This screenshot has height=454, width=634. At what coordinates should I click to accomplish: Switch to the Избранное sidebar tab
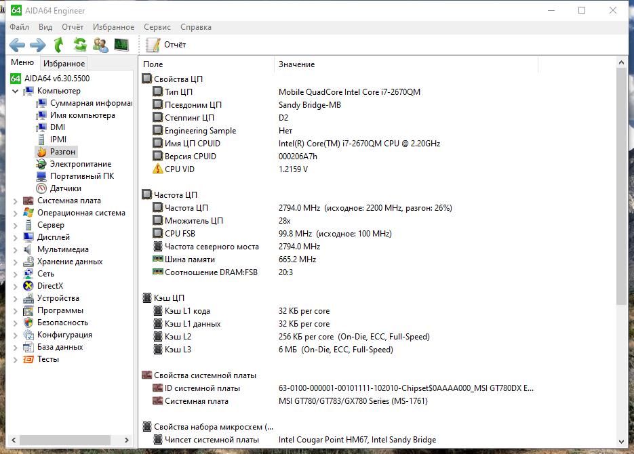[x=64, y=64]
